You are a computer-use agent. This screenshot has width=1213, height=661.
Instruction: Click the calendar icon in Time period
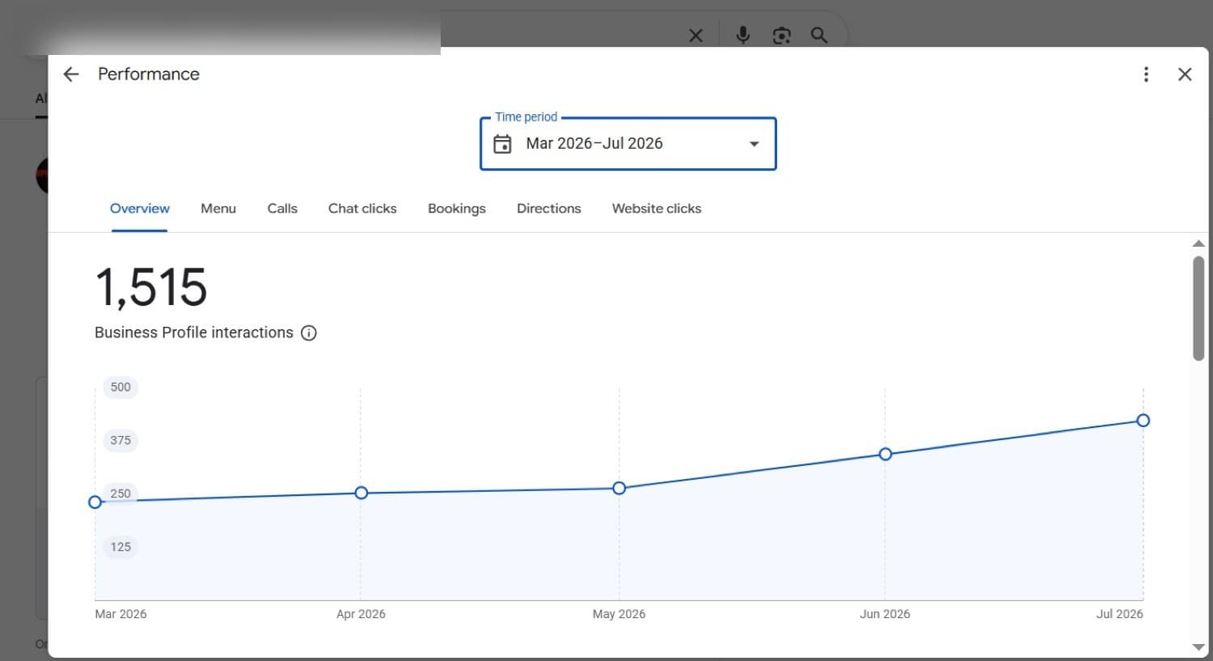click(502, 144)
